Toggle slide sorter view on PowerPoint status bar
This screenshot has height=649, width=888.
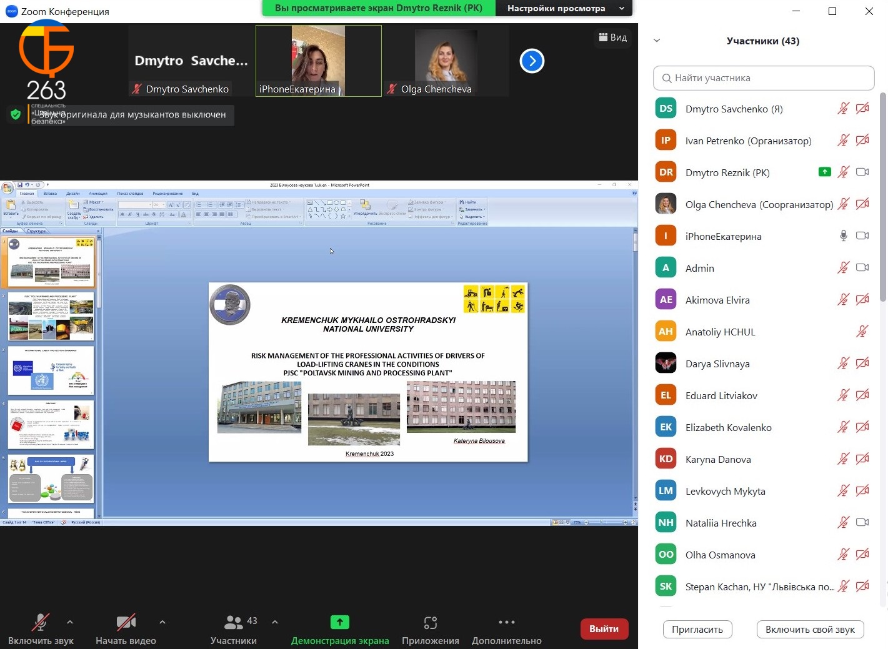[x=561, y=522]
